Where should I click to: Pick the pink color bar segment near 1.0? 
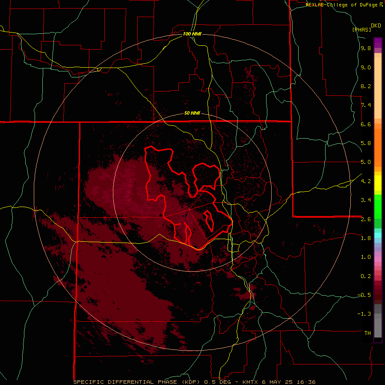pyautogui.click(x=378, y=259)
